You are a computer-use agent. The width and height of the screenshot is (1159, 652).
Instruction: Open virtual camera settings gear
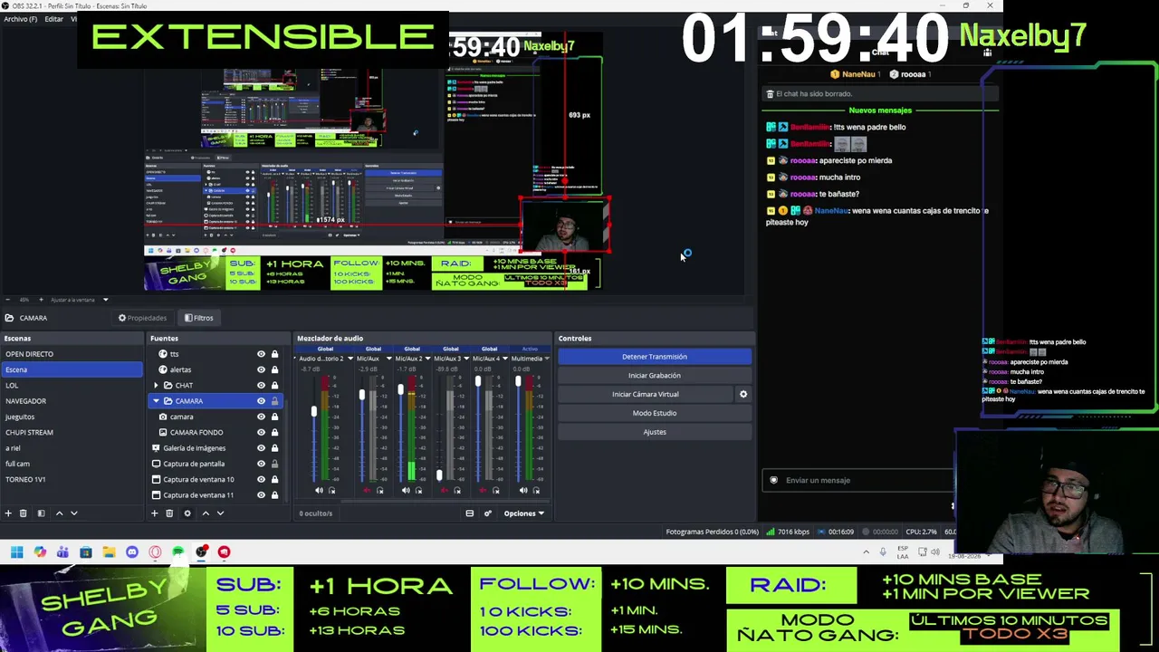[743, 394]
